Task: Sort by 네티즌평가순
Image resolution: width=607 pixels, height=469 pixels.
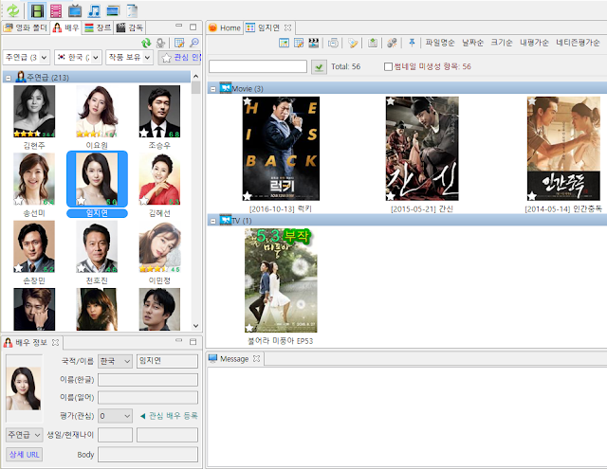Action: click(x=578, y=43)
